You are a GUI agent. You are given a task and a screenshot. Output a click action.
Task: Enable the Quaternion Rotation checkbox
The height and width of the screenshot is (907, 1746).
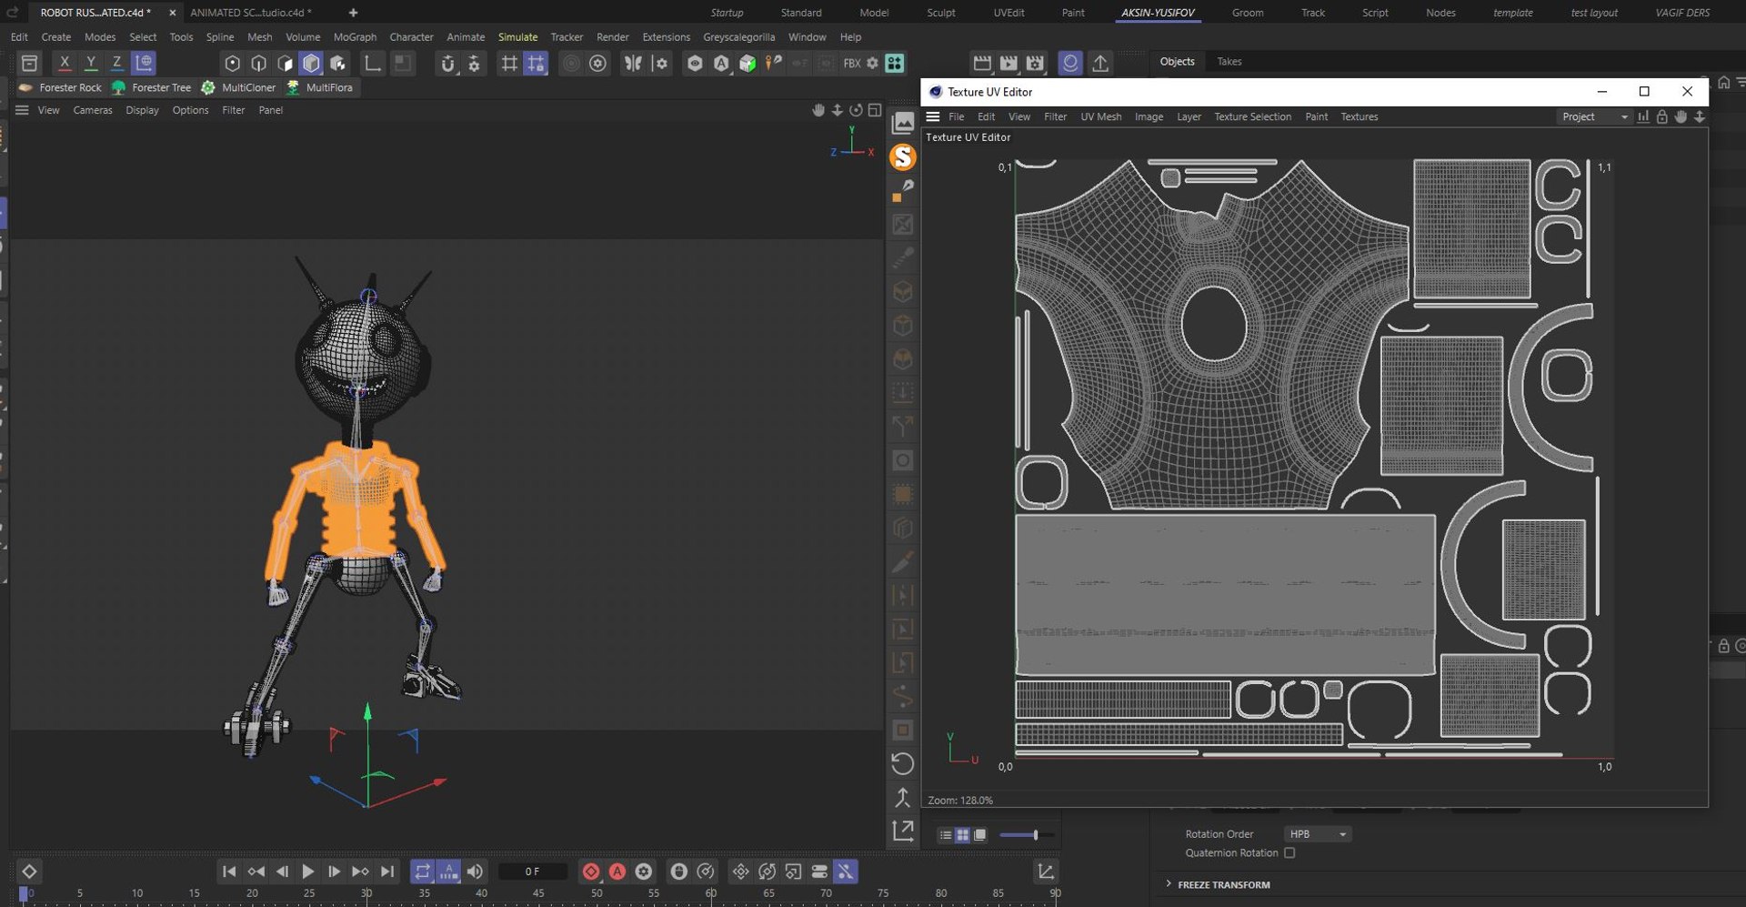click(1289, 853)
